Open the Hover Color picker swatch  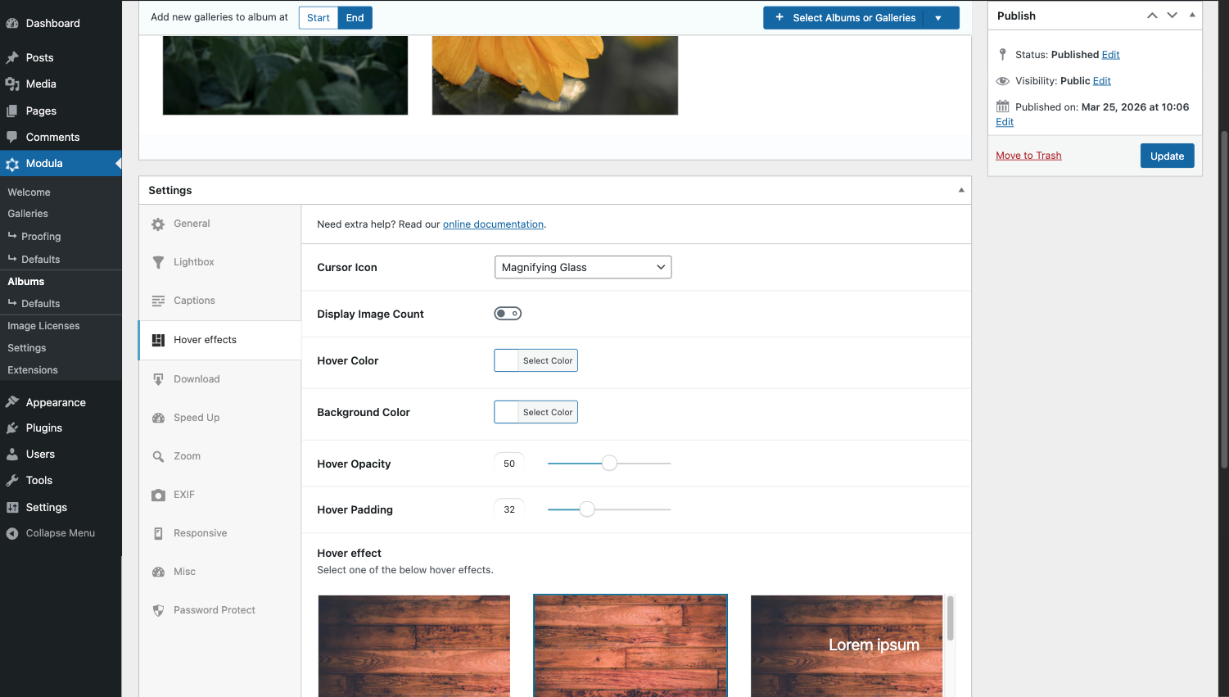click(x=507, y=360)
